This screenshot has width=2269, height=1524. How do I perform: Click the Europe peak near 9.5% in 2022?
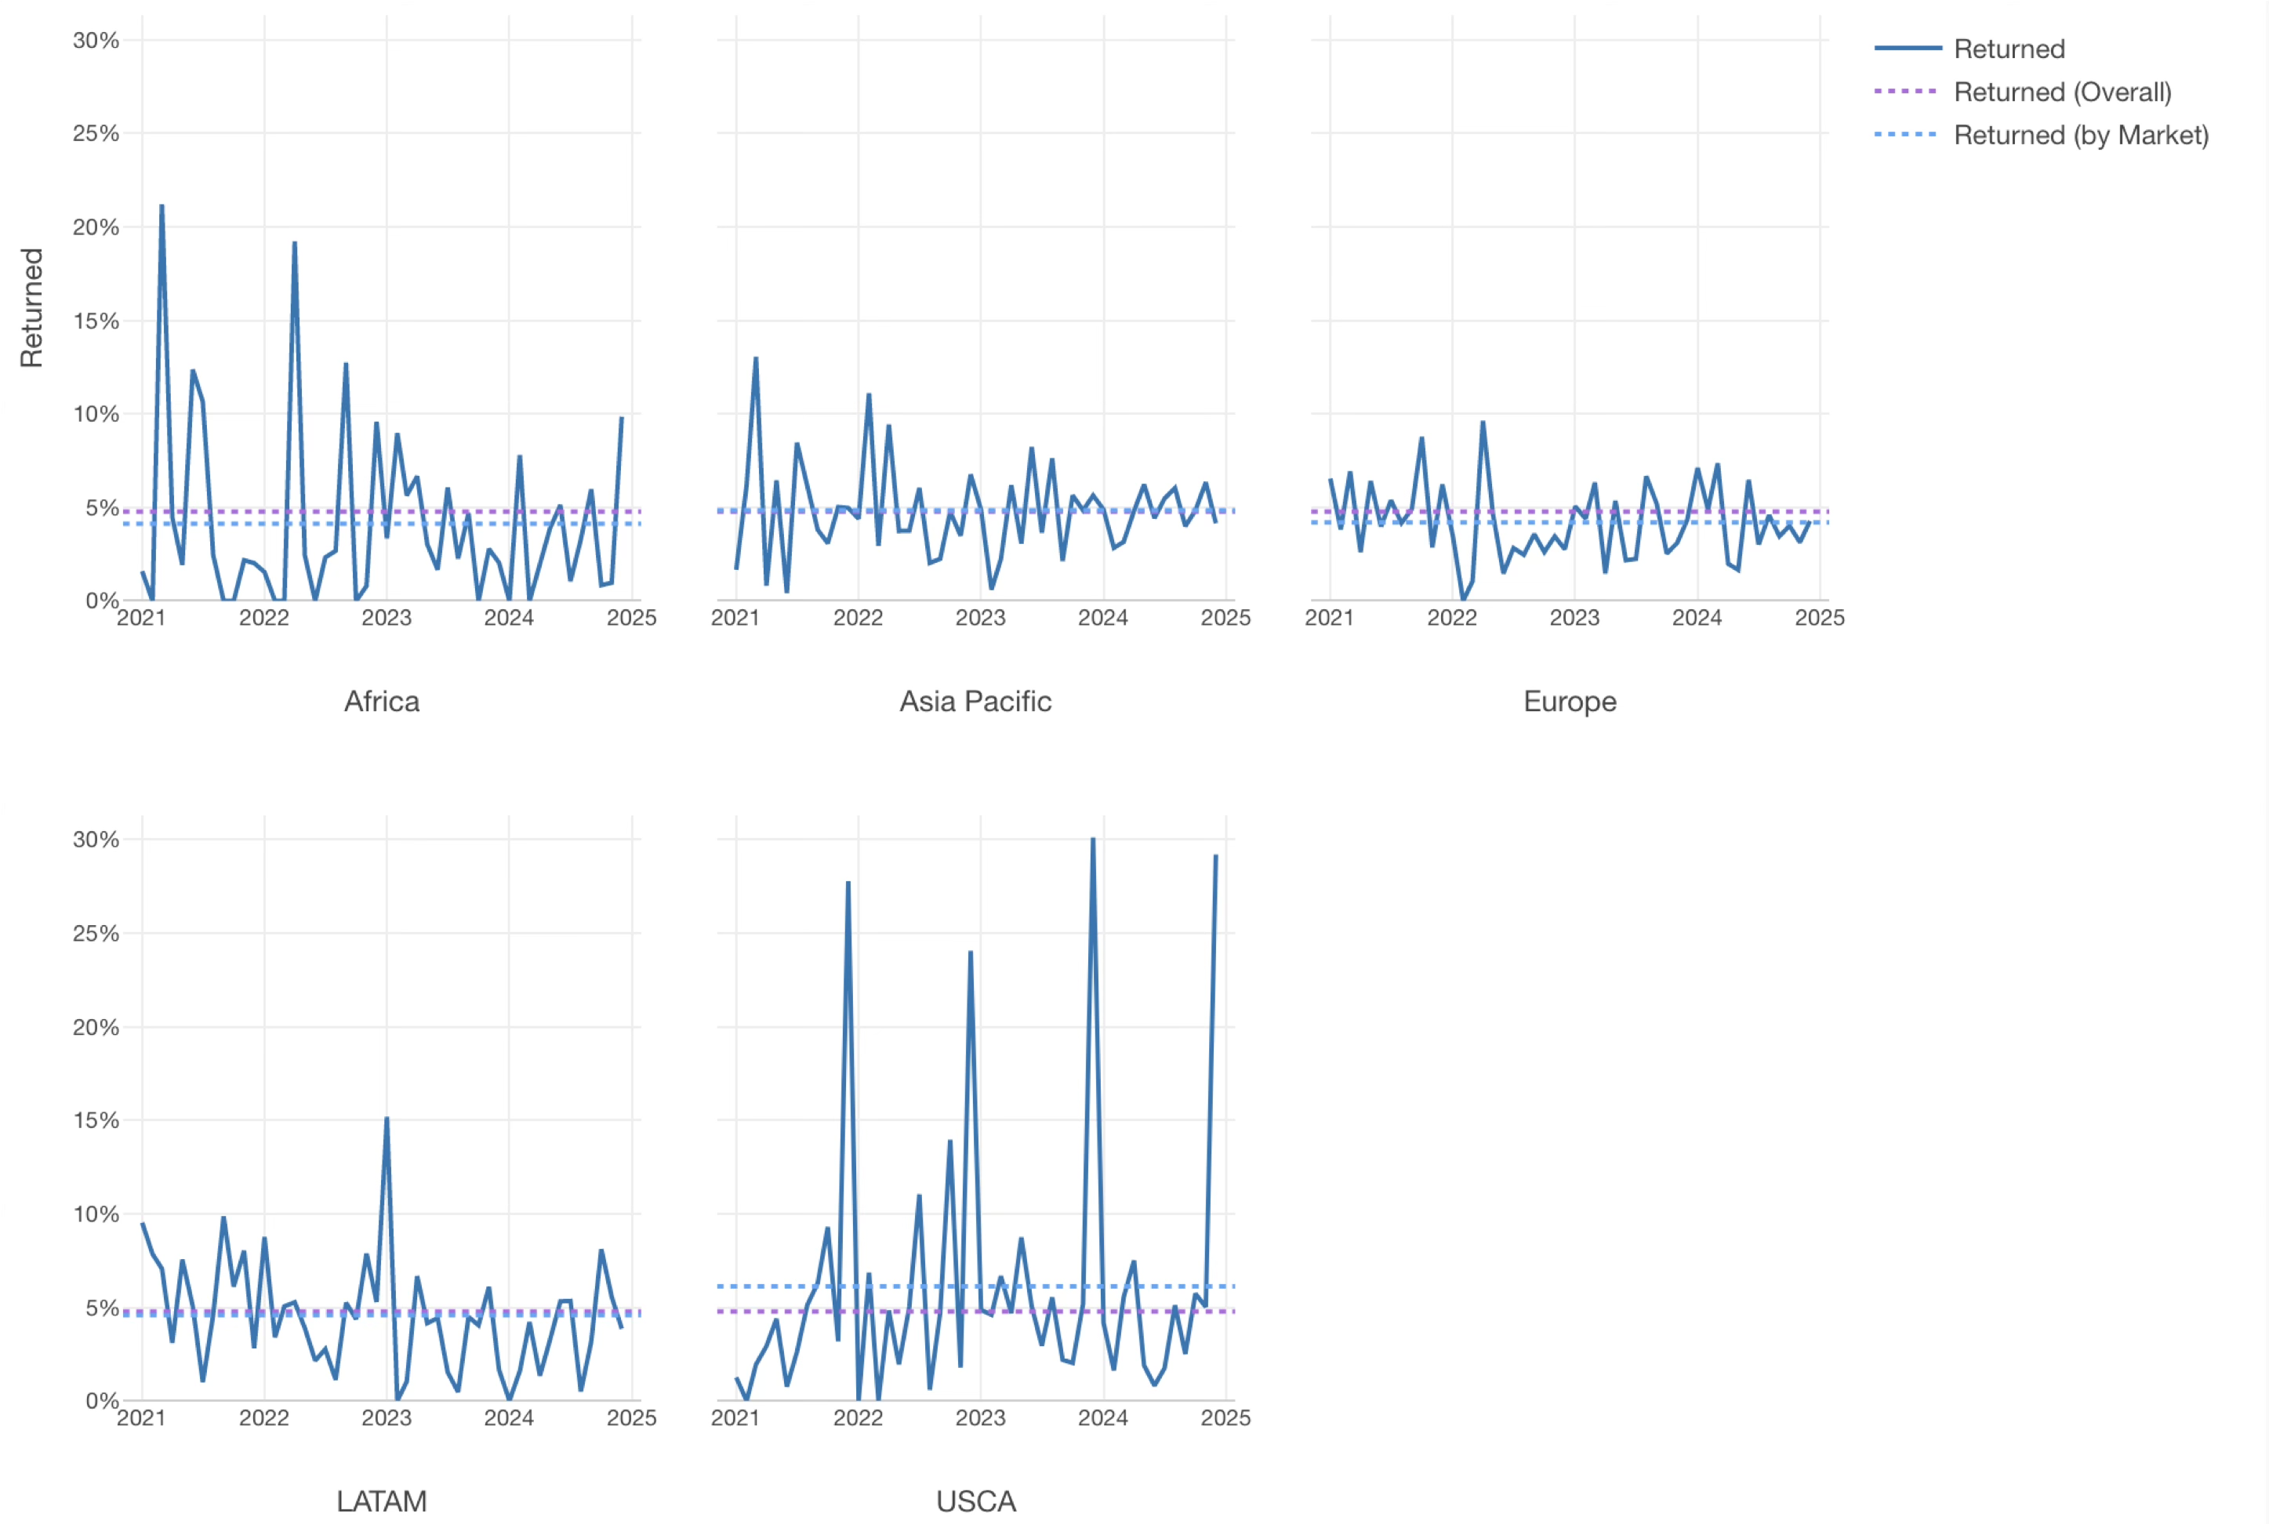1483,423
